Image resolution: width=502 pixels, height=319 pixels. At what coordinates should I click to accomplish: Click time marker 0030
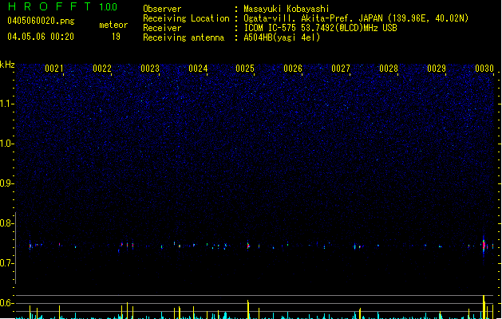click(484, 69)
